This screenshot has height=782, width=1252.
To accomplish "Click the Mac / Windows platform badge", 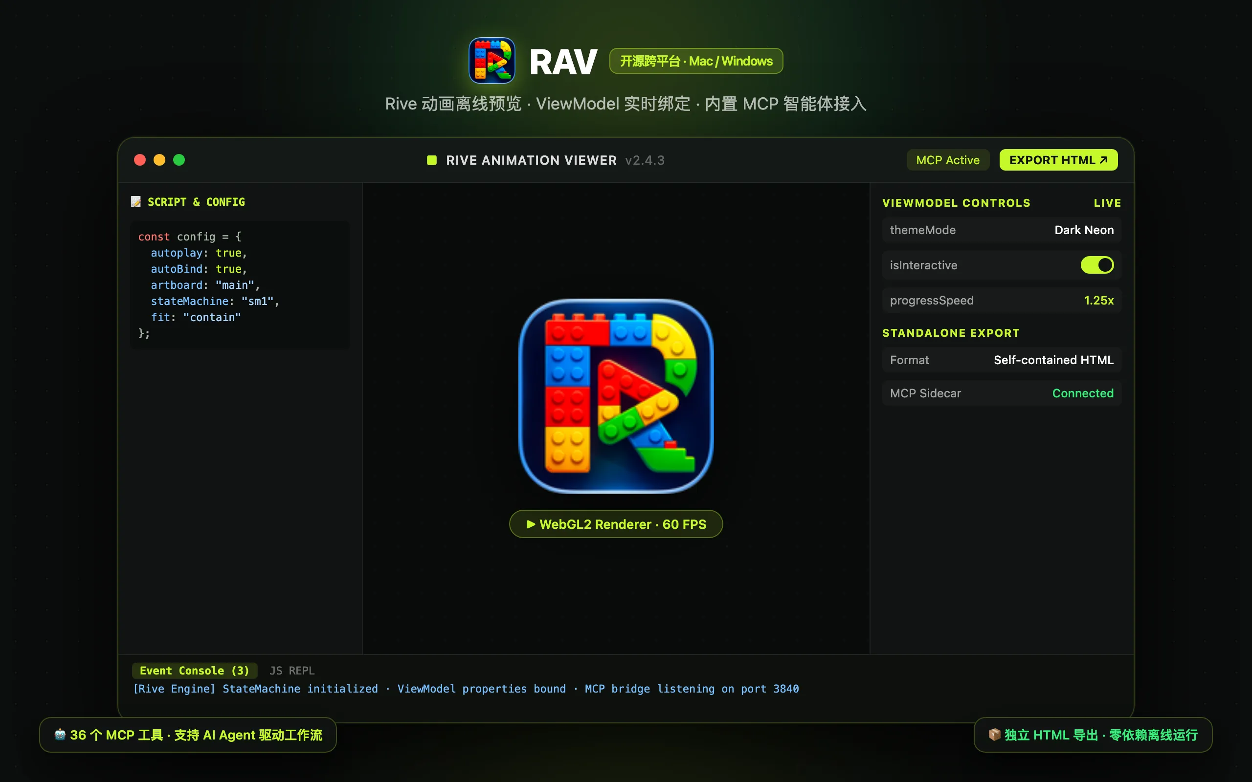I will [x=696, y=61].
